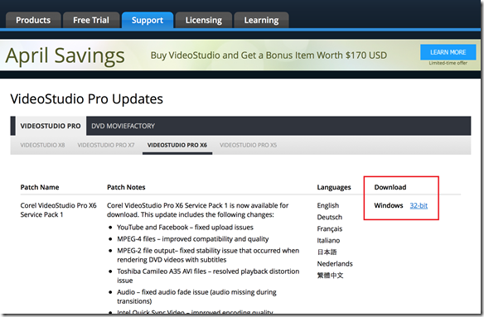Go to the Licensing tab
The image size is (484, 317).
[203, 20]
